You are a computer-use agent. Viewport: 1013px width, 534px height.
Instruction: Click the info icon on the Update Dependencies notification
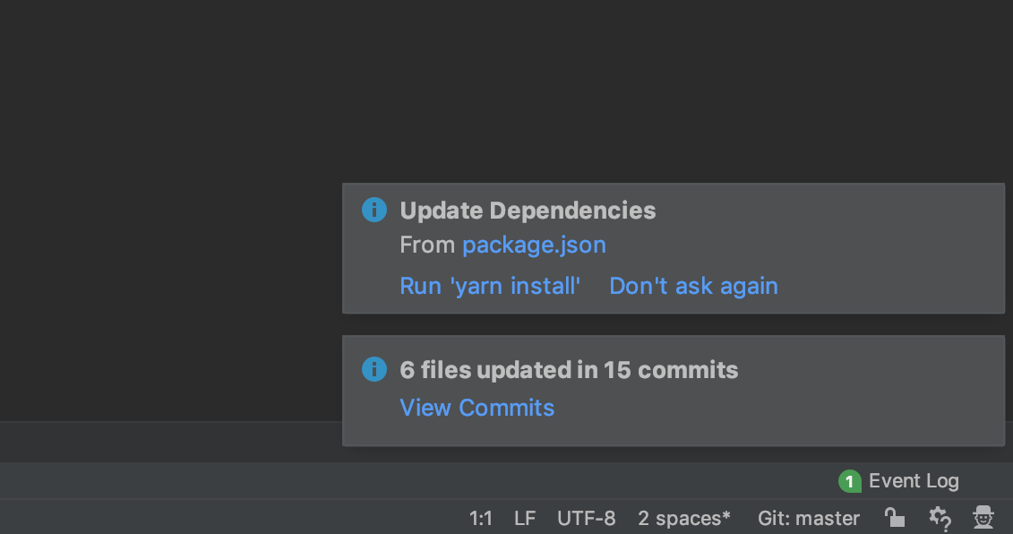tap(373, 210)
